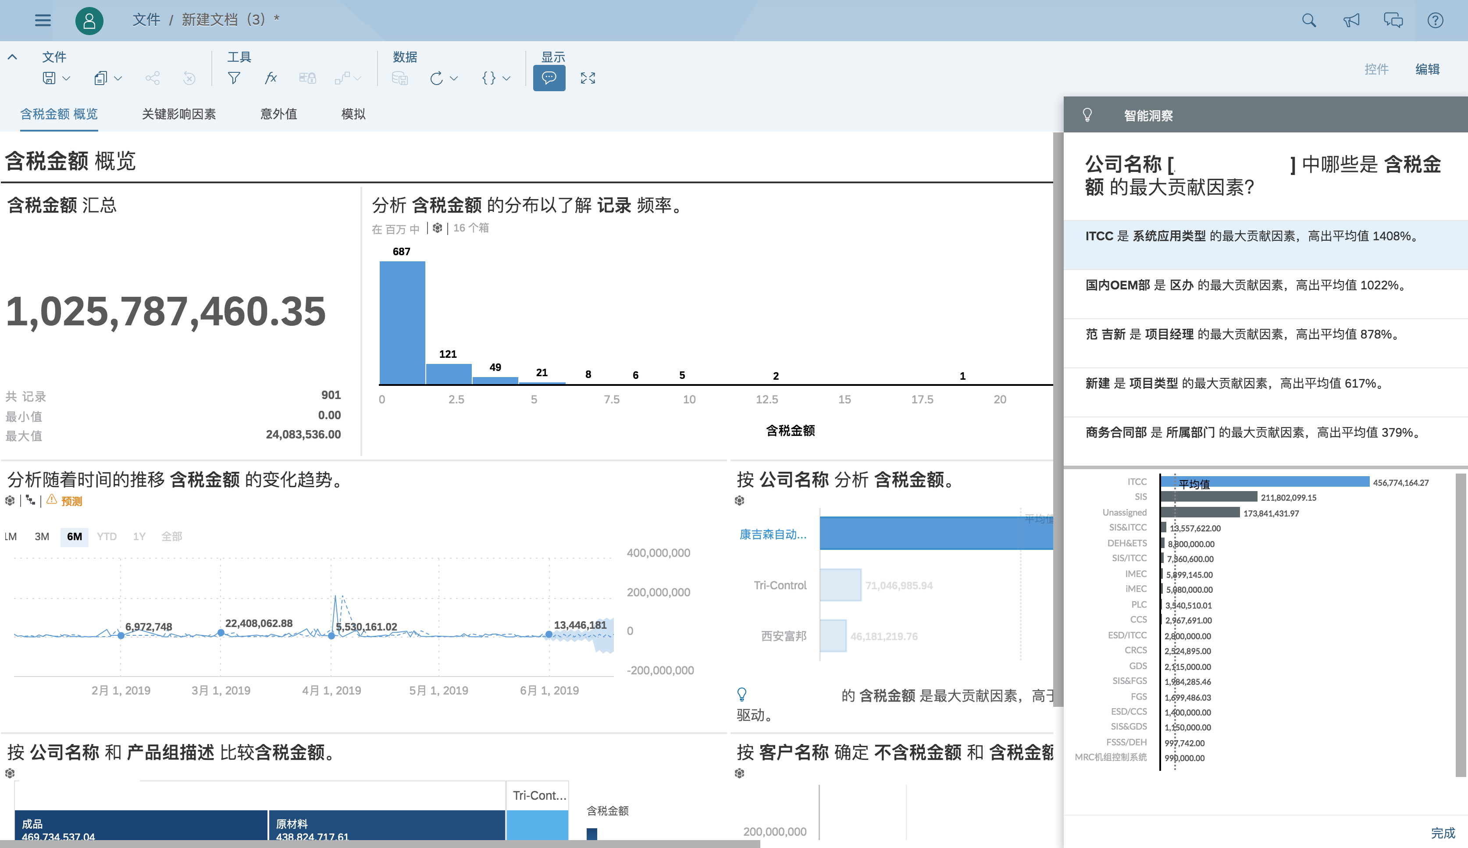Image resolution: width=1468 pixels, height=848 pixels.
Task: Select the 全部 time range
Action: tap(172, 536)
